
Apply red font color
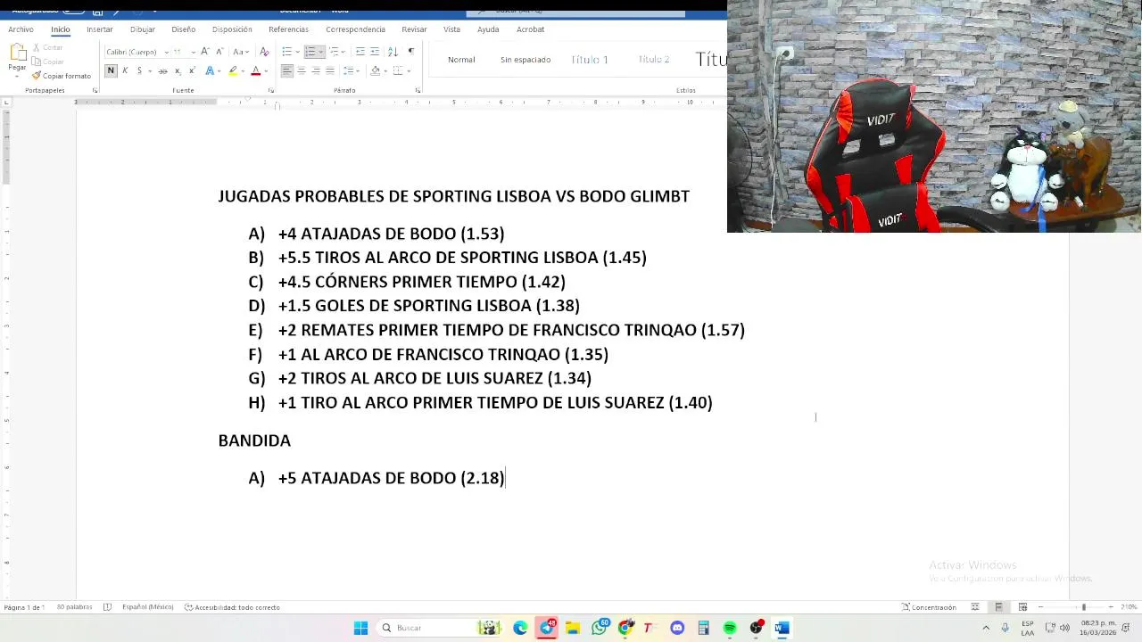[x=255, y=70]
